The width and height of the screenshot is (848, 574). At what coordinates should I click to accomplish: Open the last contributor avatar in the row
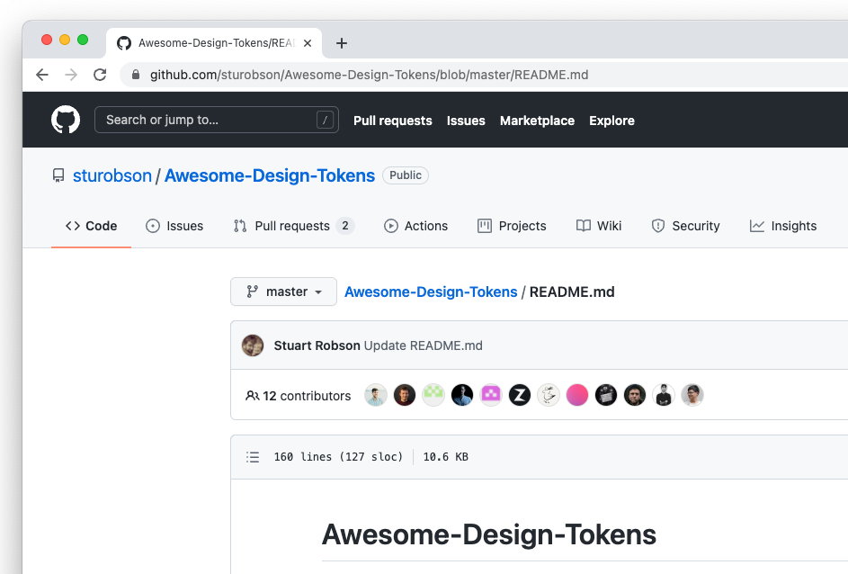[692, 395]
